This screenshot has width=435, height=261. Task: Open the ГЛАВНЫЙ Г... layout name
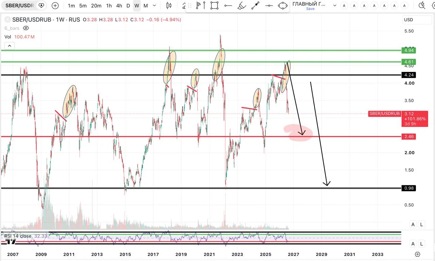click(x=309, y=4)
